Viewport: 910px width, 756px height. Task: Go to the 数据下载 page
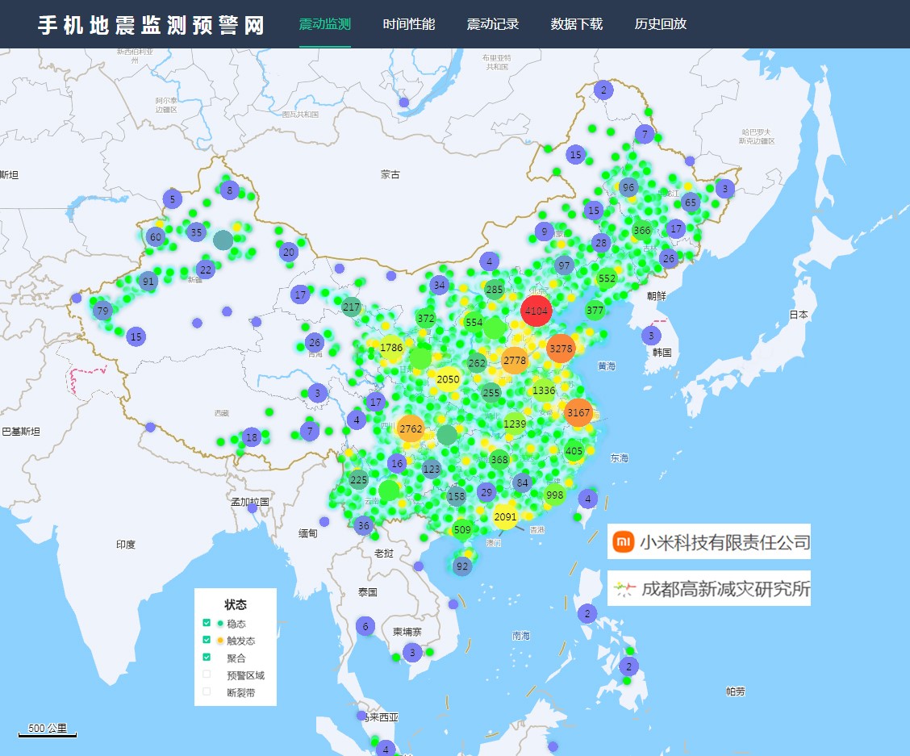pos(576,24)
